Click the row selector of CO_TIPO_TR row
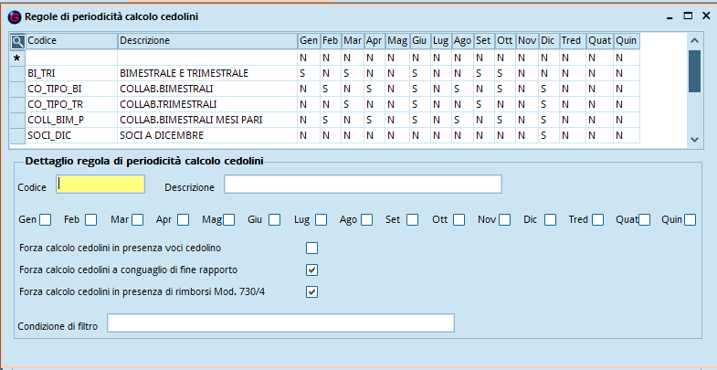 click(18, 104)
